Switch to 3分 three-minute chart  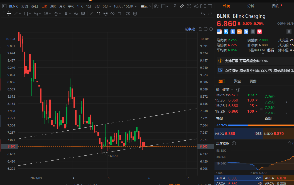click(x=97, y=6)
